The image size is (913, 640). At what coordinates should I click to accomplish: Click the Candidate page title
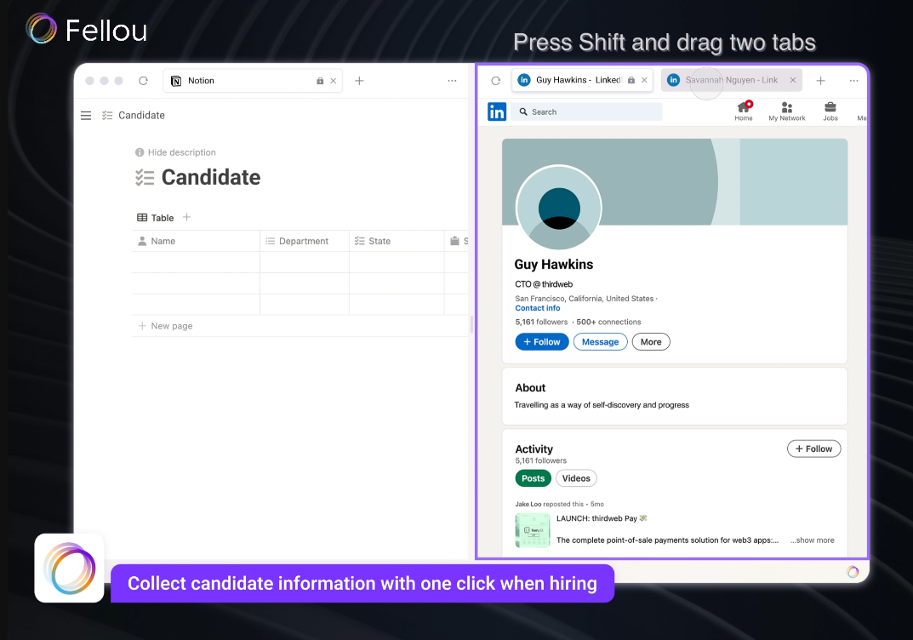tap(211, 177)
